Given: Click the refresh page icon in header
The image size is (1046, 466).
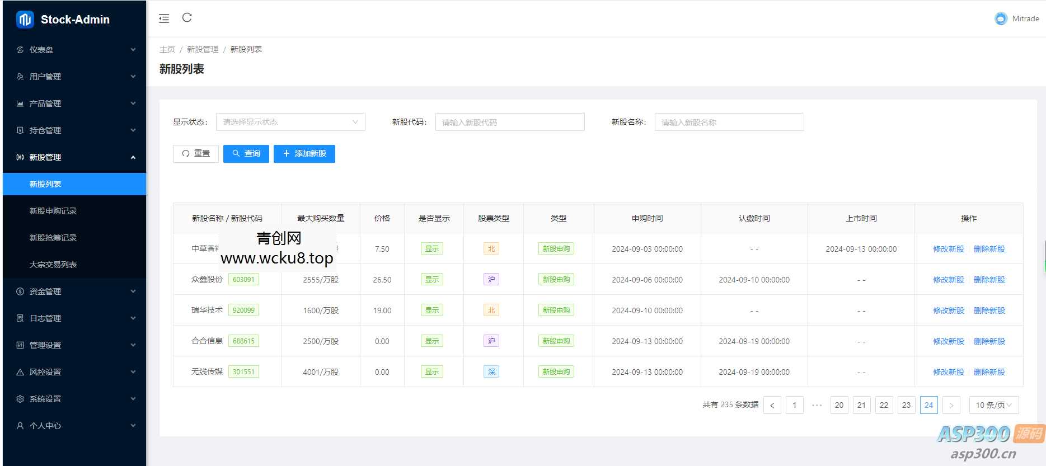Looking at the screenshot, I should 187,18.
